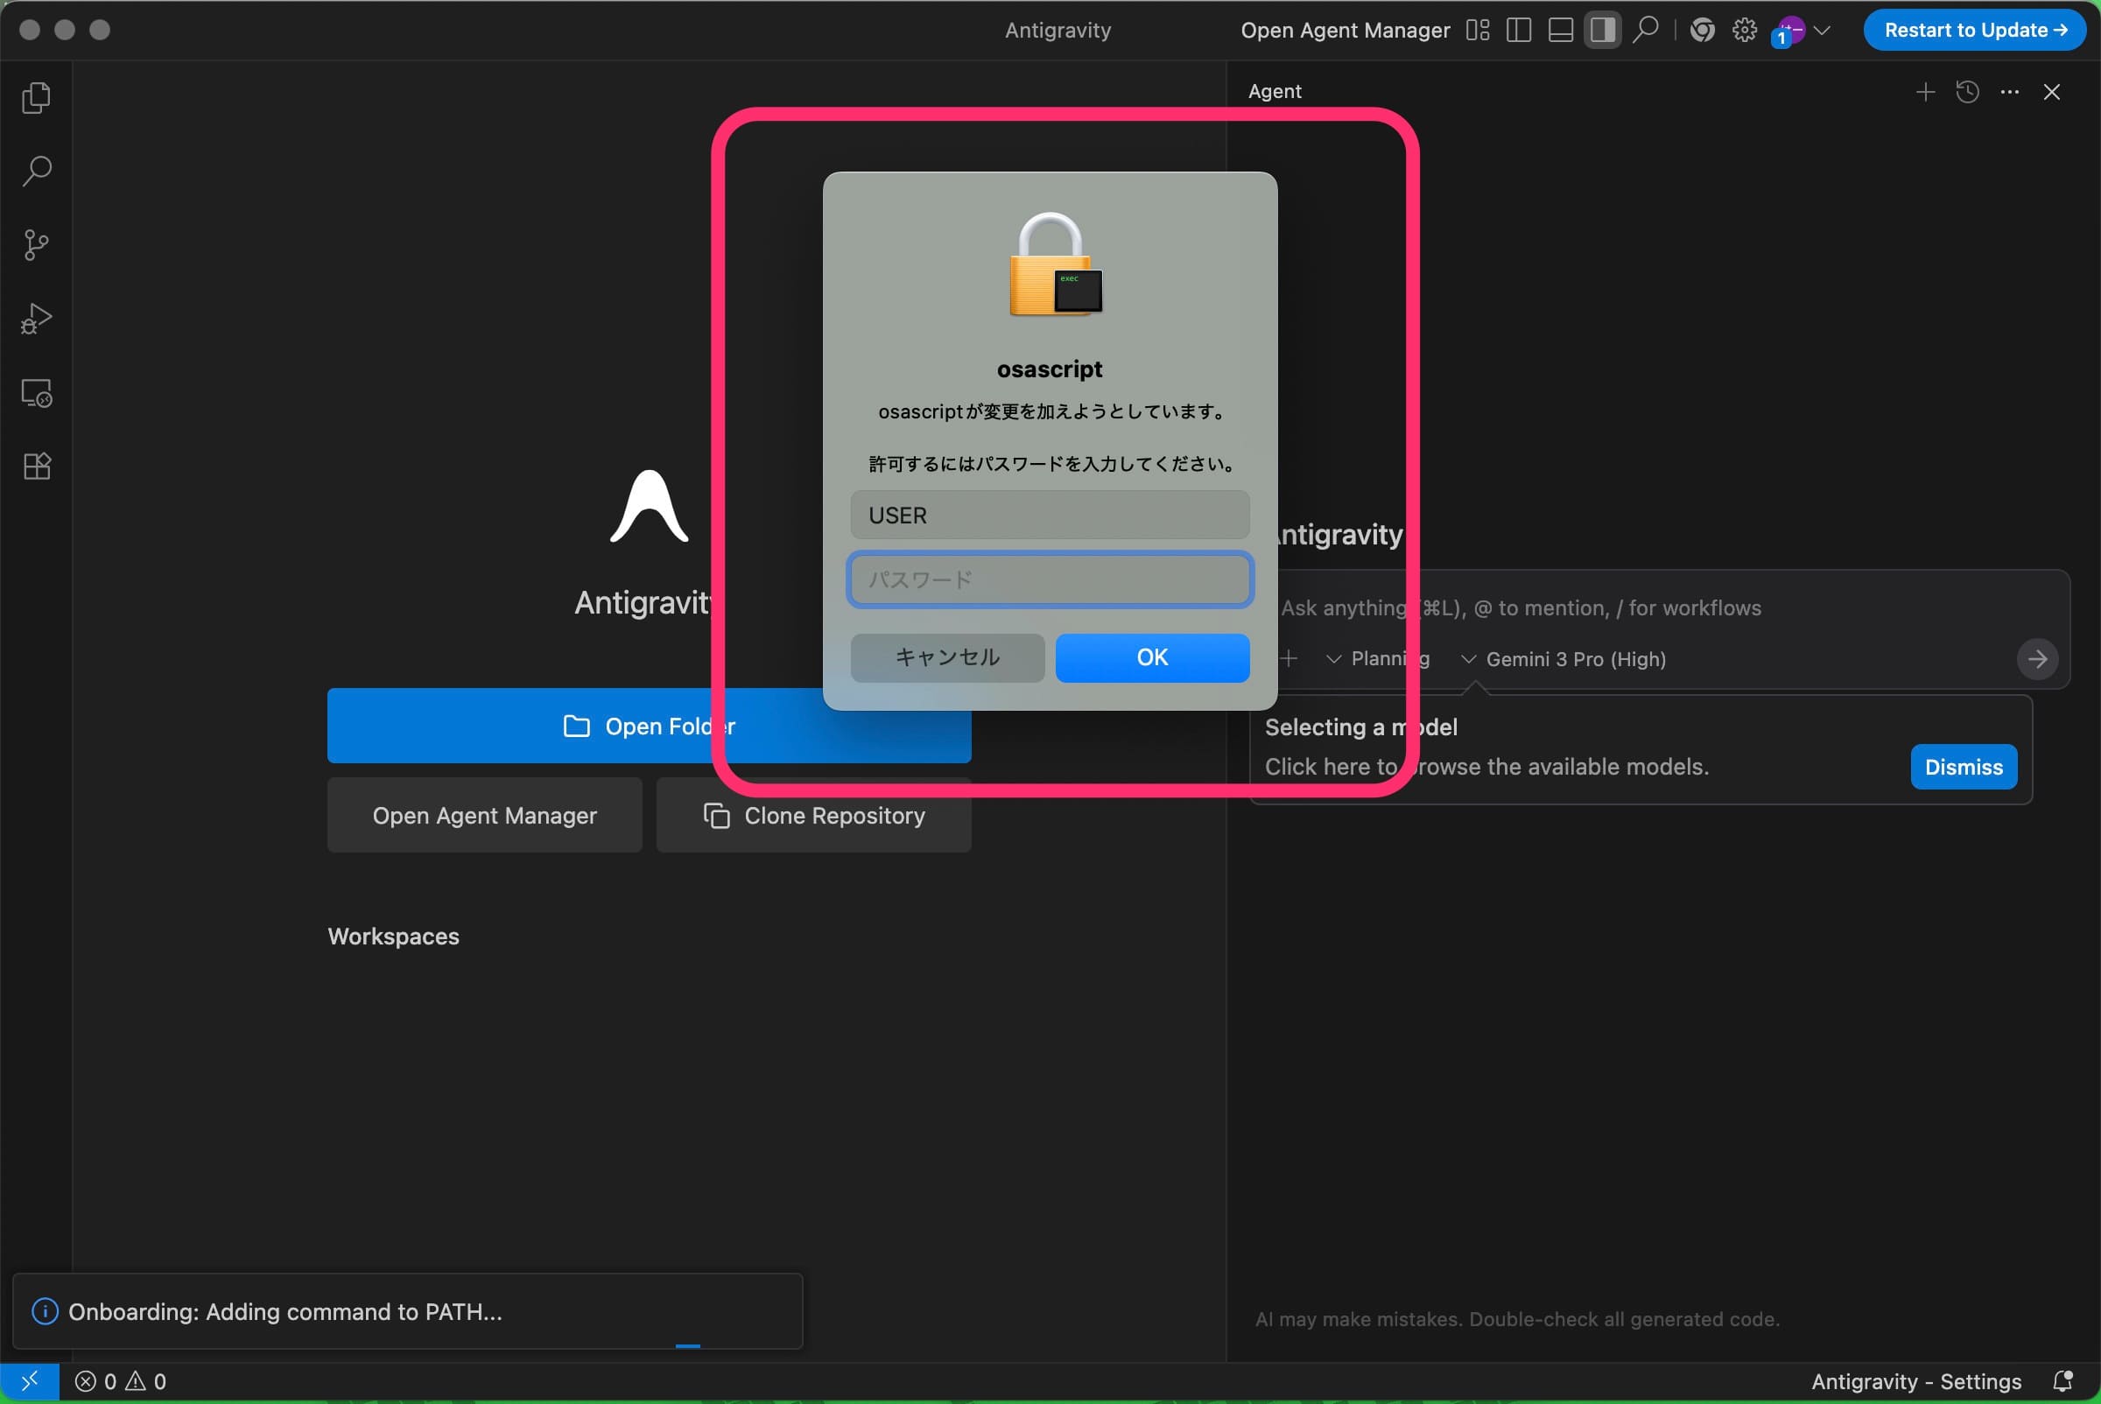
Task: Open the Extensions icon in the activity bar
Action: [x=36, y=466]
